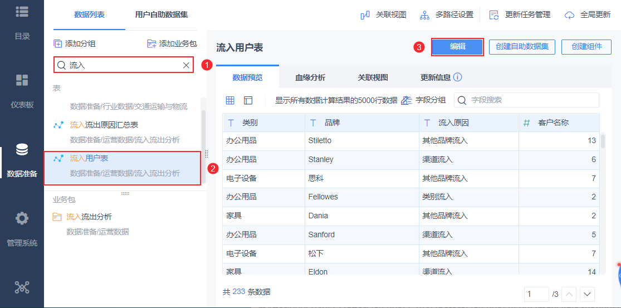Click the 思科 brand cell

click(362, 179)
